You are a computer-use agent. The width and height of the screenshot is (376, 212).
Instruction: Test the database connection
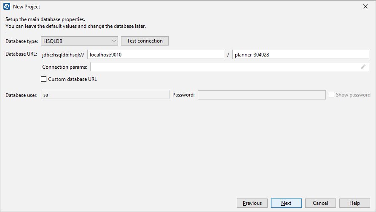[145, 41]
